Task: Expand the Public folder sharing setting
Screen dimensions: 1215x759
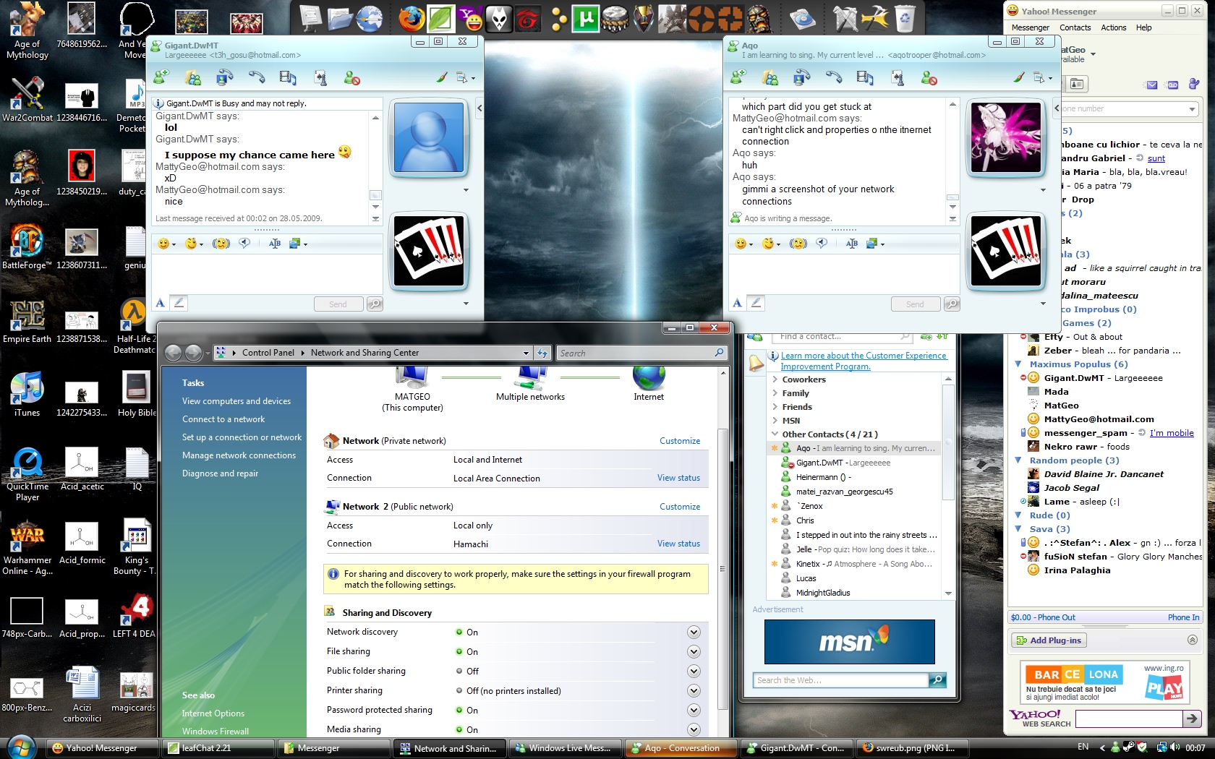Action: [x=694, y=671]
